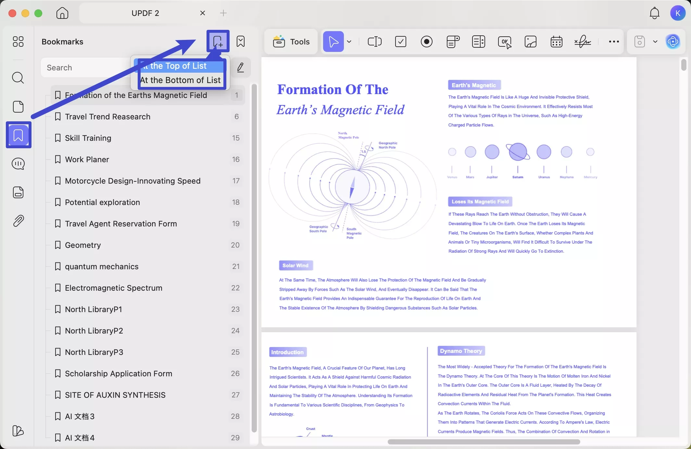Select the radio button form tool
The height and width of the screenshot is (449, 691).
click(x=426, y=42)
